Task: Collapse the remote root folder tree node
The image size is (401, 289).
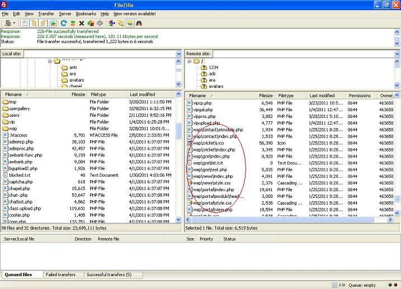Action: (189, 61)
